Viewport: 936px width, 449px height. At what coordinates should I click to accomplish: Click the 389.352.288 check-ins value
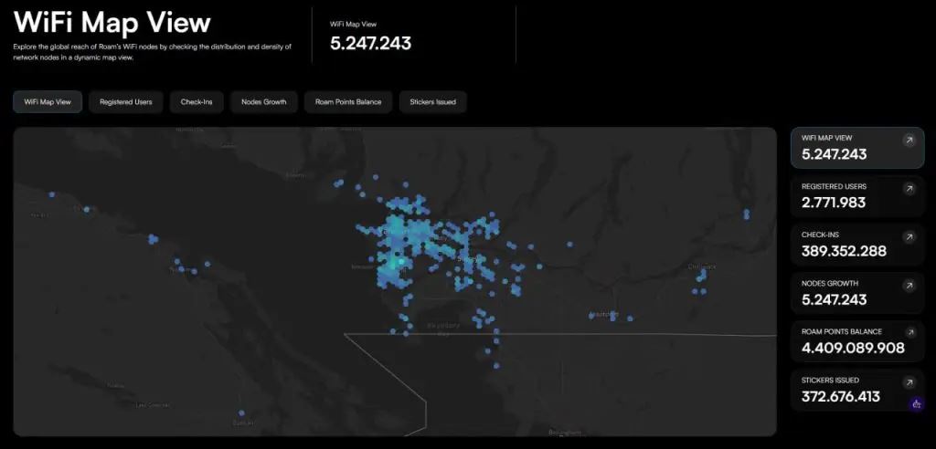[x=844, y=251]
